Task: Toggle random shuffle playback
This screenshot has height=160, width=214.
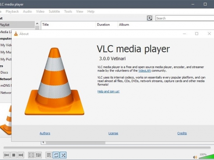Action: pyautogui.click(x=63, y=155)
